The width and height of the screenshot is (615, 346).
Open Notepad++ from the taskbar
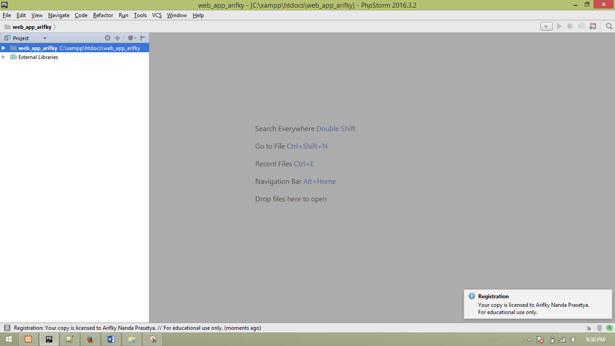70,339
